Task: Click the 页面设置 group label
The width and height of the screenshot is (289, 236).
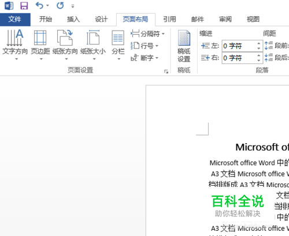Action: click(80, 70)
